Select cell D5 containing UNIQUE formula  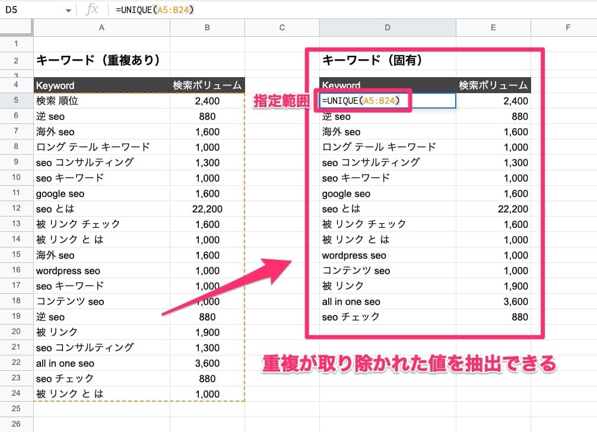coord(388,100)
